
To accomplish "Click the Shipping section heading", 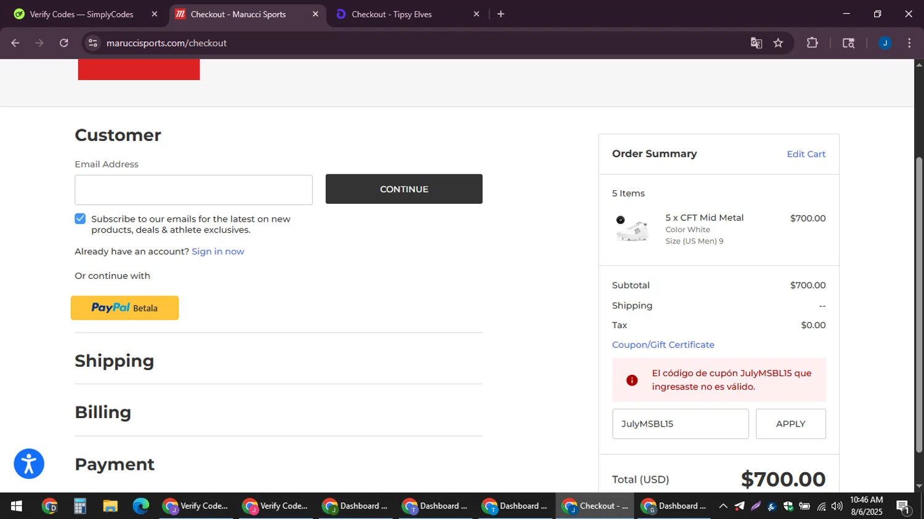I will click(115, 361).
